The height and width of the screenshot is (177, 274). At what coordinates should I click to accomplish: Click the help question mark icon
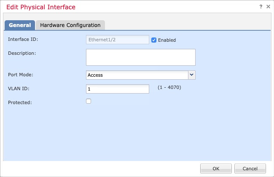tap(261, 7)
